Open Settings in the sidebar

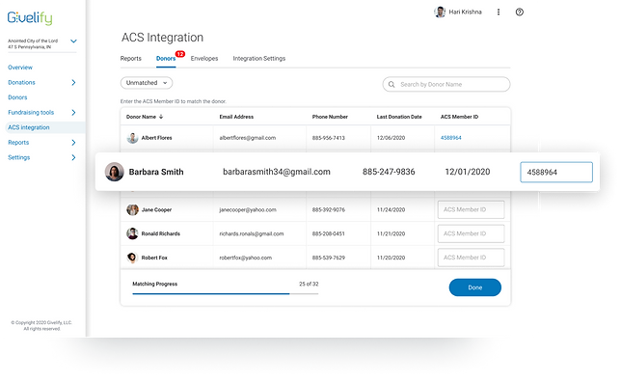[x=19, y=157]
